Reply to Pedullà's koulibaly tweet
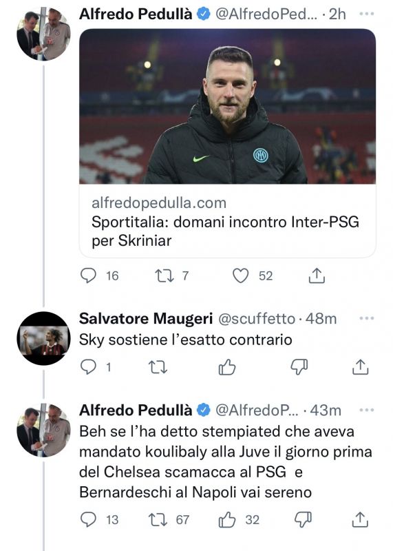 tap(89, 519)
